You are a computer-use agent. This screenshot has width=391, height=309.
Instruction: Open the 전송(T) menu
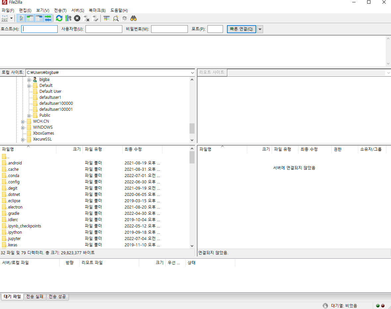click(x=60, y=11)
